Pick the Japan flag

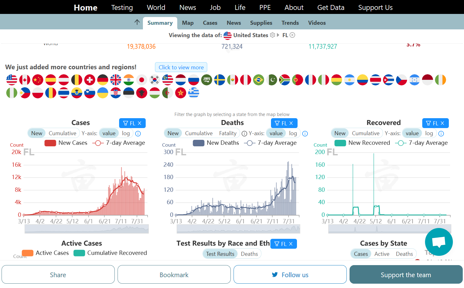[142, 80]
